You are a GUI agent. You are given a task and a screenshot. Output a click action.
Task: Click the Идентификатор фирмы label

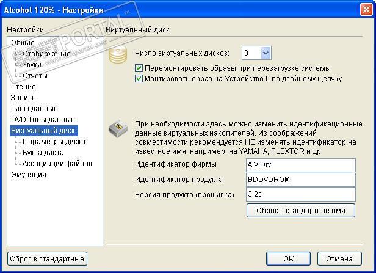[x=176, y=164]
